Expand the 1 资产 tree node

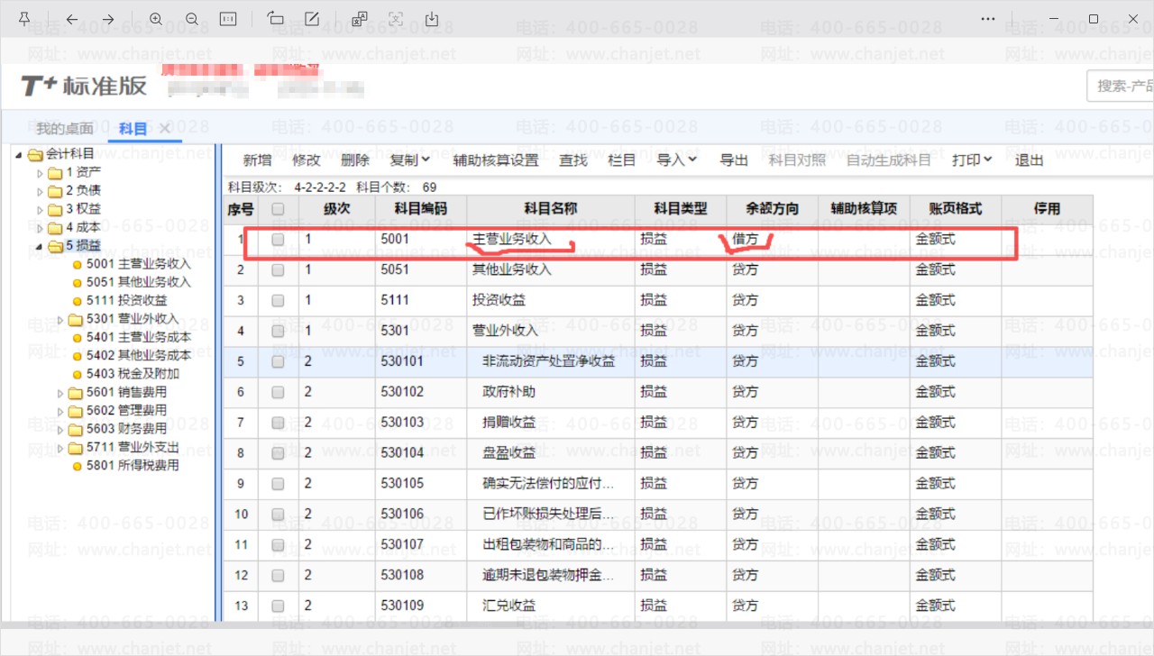40,173
